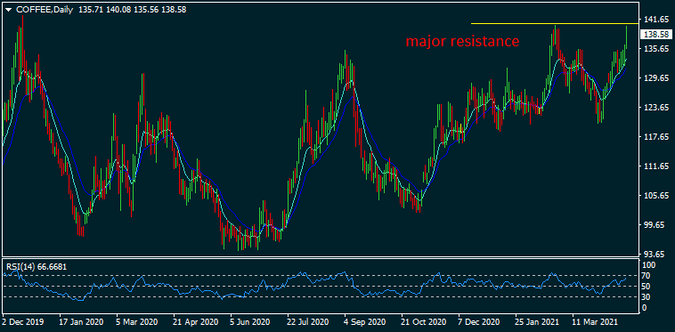The image size is (675, 332).
Task: Click the 5 Mar 2020 date label
Action: (x=138, y=321)
